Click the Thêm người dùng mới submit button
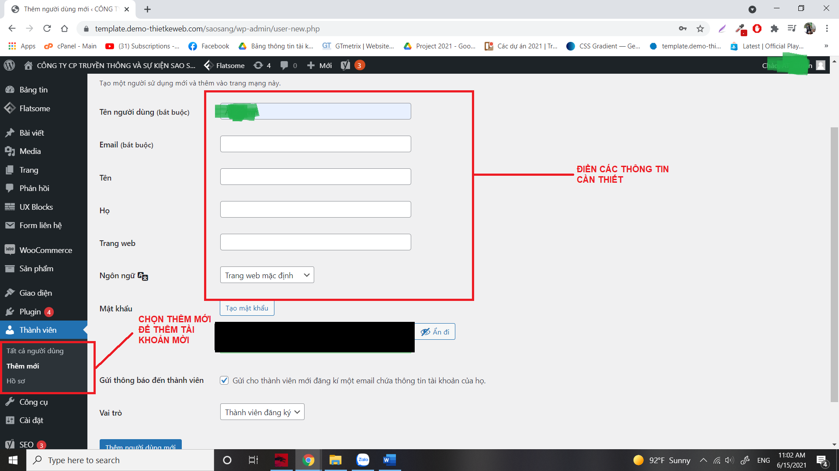The image size is (839, 471). 141,444
